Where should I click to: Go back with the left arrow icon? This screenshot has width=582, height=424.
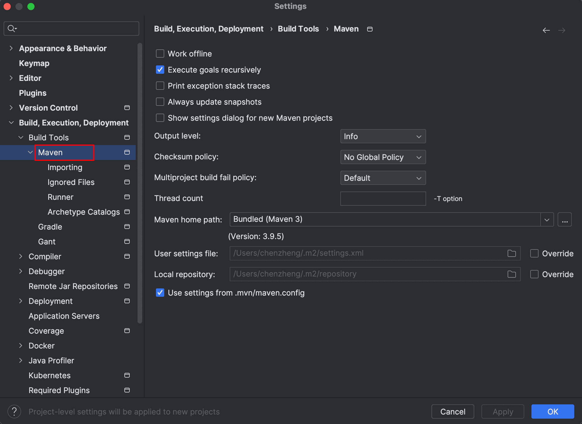tap(546, 30)
